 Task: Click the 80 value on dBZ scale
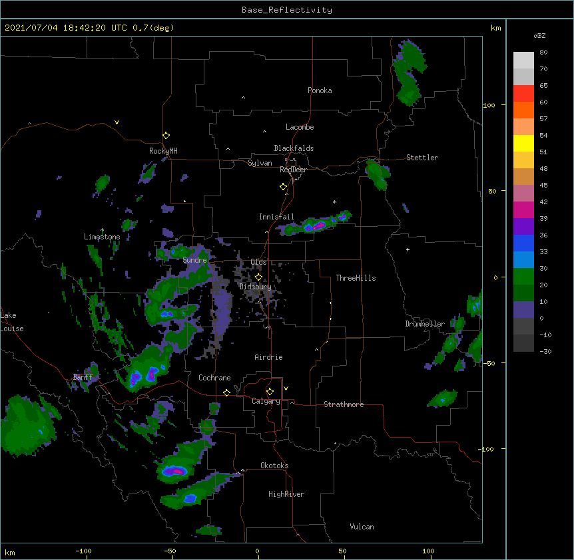click(543, 53)
